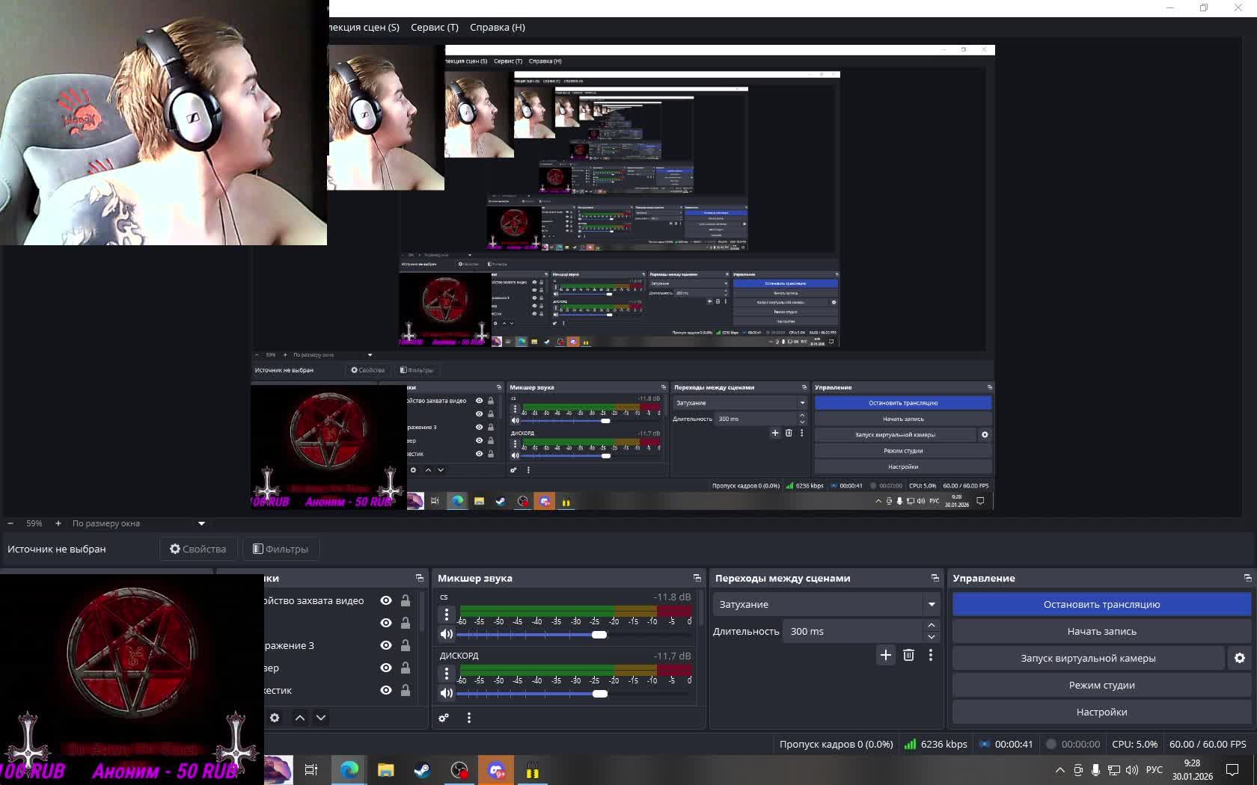Image resolution: width=1257 pixels, height=785 pixels.
Task: Open source properties gear in sources toolbar
Action: pos(275,718)
